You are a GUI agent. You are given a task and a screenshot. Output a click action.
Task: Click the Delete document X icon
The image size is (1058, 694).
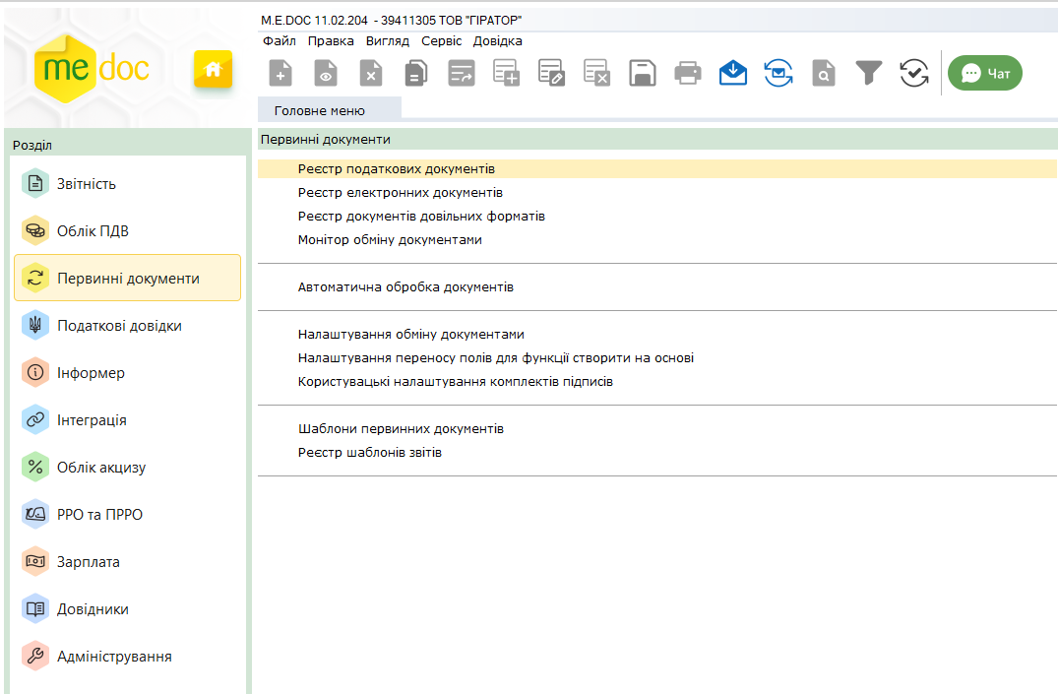[370, 73]
